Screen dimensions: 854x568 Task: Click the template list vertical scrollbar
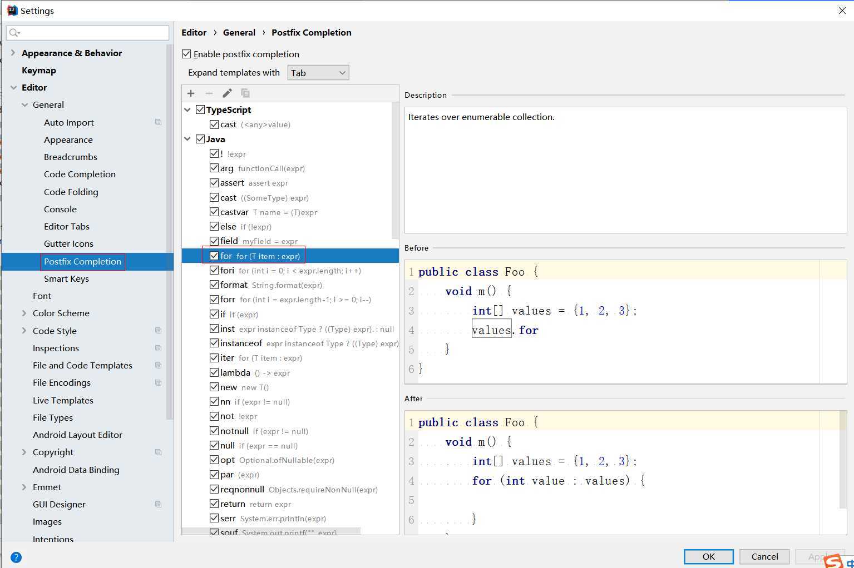click(x=395, y=171)
